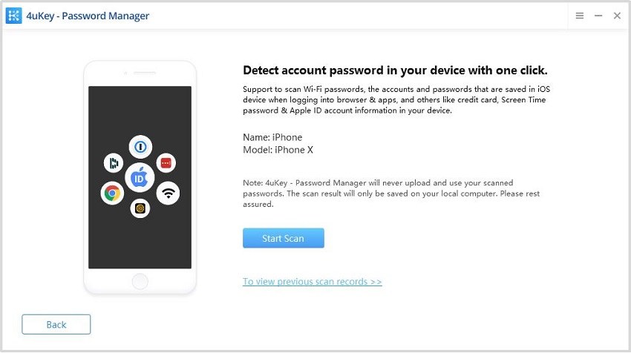
Task: Click the Wi-Fi signal icon
Action: 168,194
